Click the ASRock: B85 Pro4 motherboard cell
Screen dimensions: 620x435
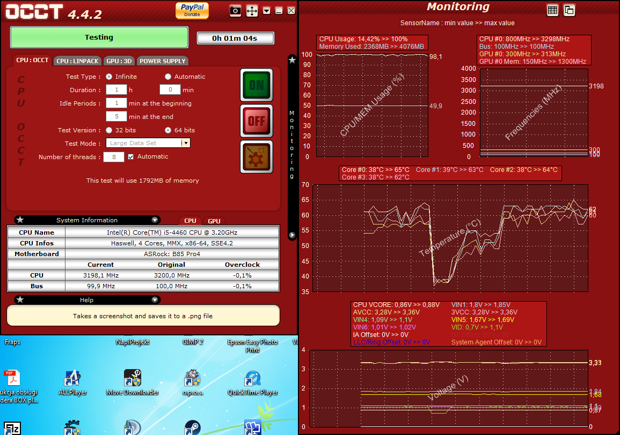coord(172,254)
